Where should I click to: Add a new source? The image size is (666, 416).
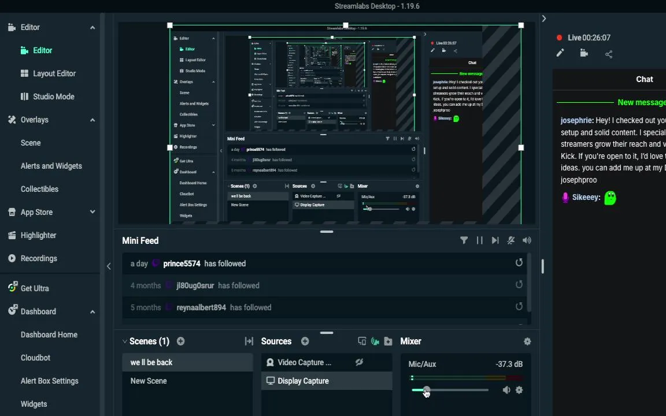[x=305, y=341]
